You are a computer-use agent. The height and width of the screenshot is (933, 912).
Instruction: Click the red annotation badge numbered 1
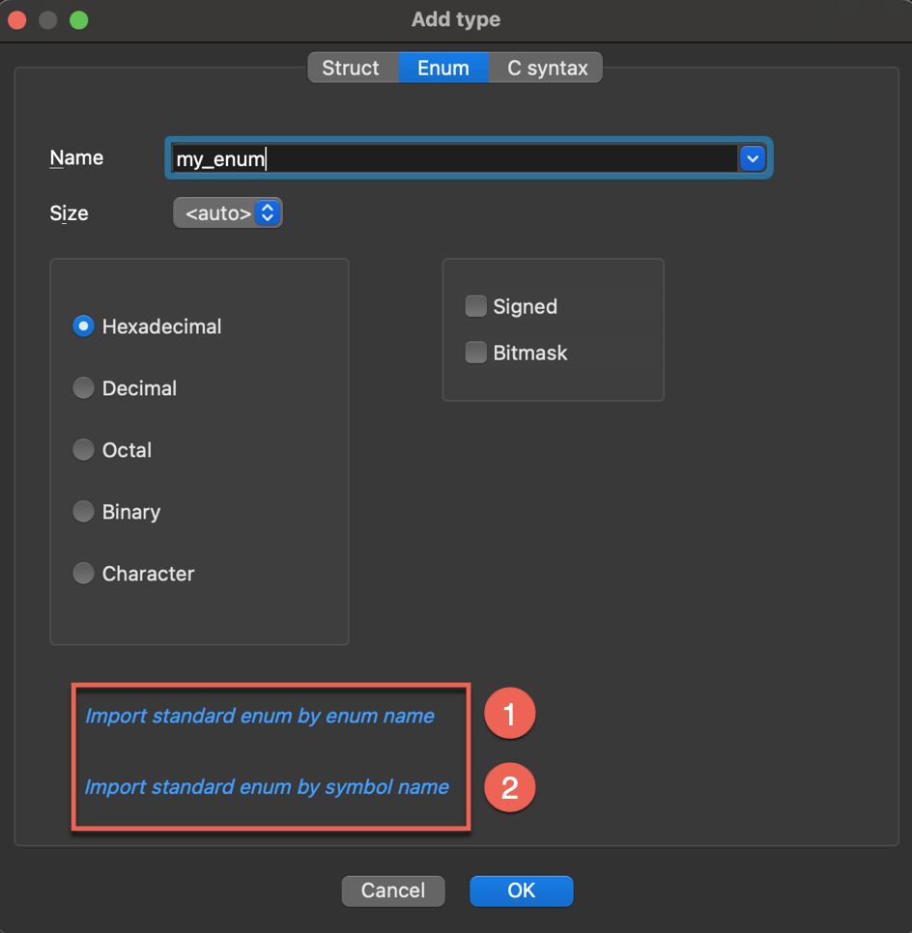(509, 713)
